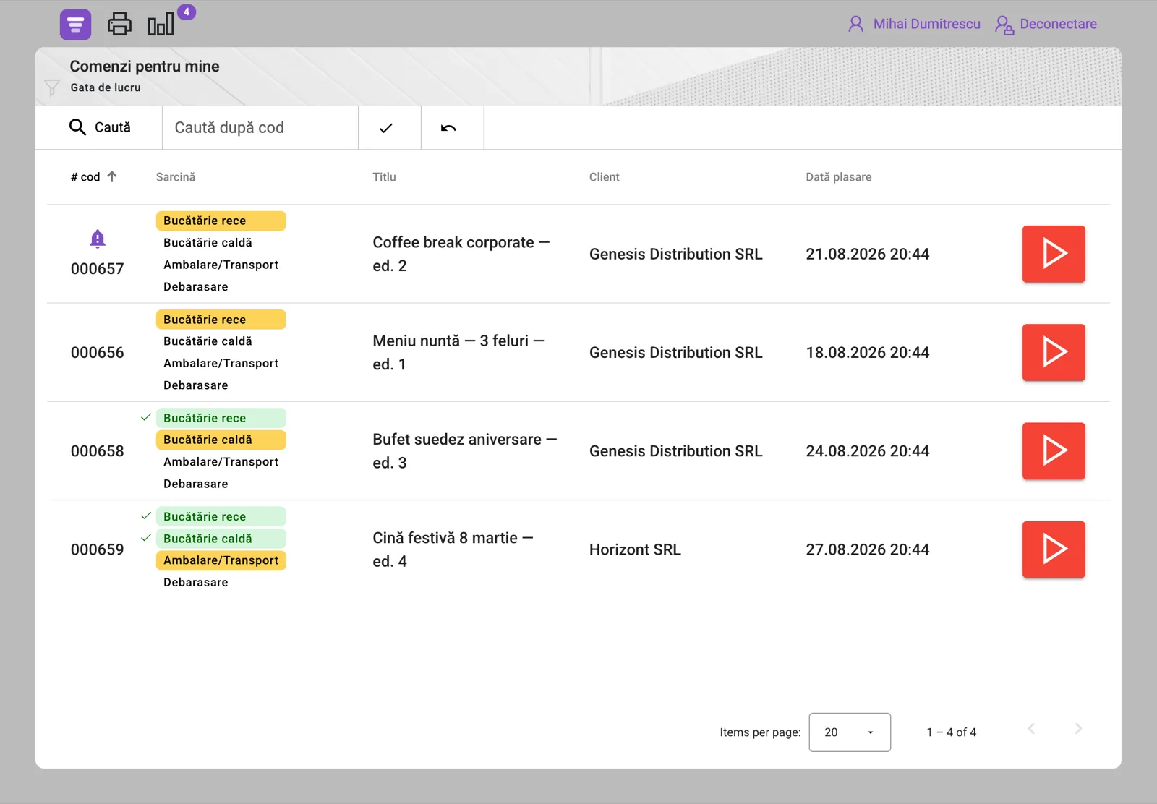Sort by code using the up arrow
The image size is (1157, 804).
(112, 176)
